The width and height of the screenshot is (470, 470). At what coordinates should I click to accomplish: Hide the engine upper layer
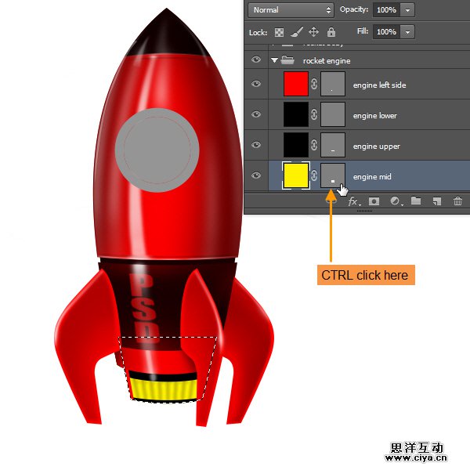pyautogui.click(x=255, y=145)
